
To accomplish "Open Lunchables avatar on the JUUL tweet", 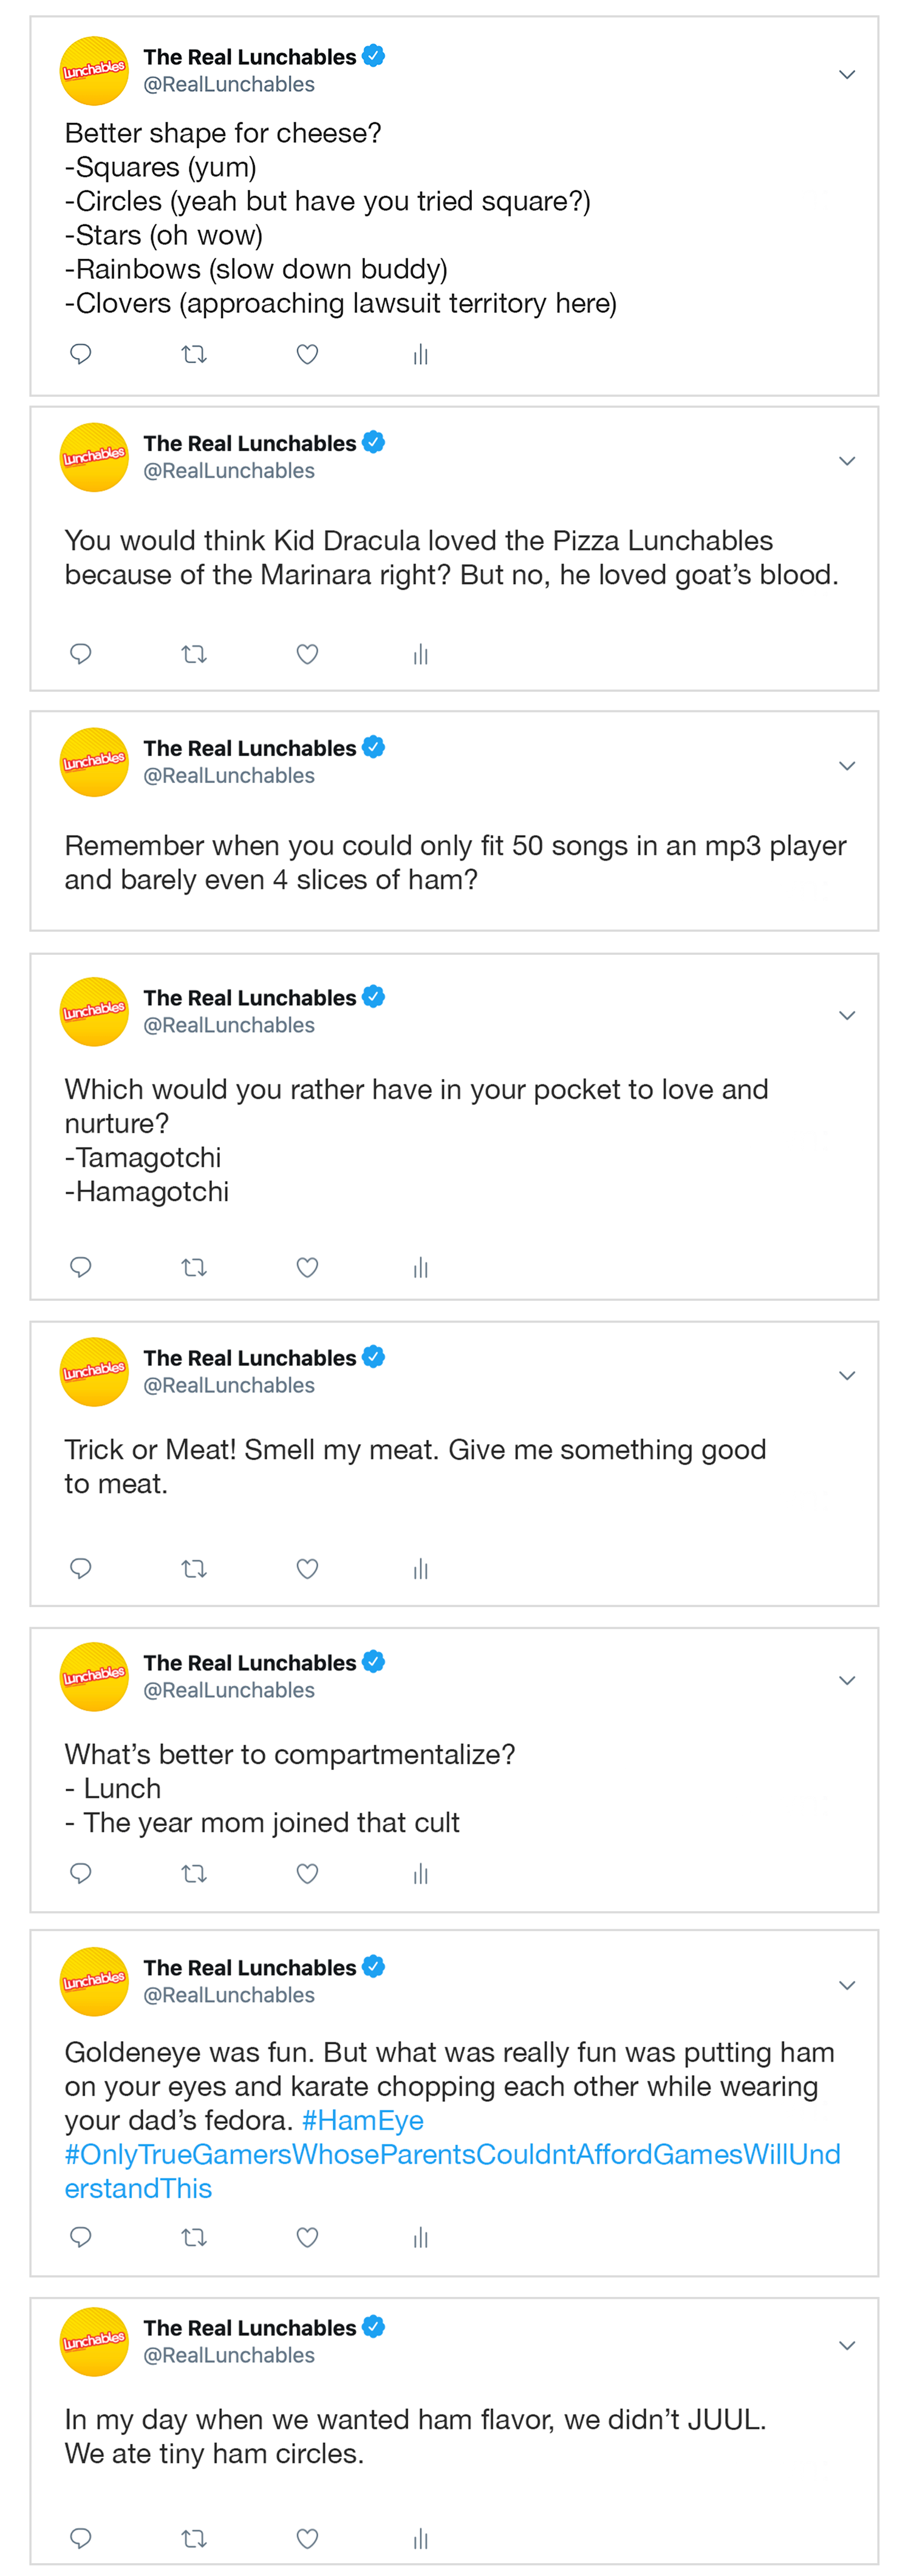I will (94, 2341).
